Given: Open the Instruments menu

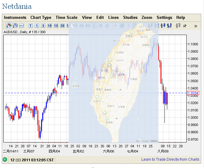Looking at the screenshot, I should (15, 17).
